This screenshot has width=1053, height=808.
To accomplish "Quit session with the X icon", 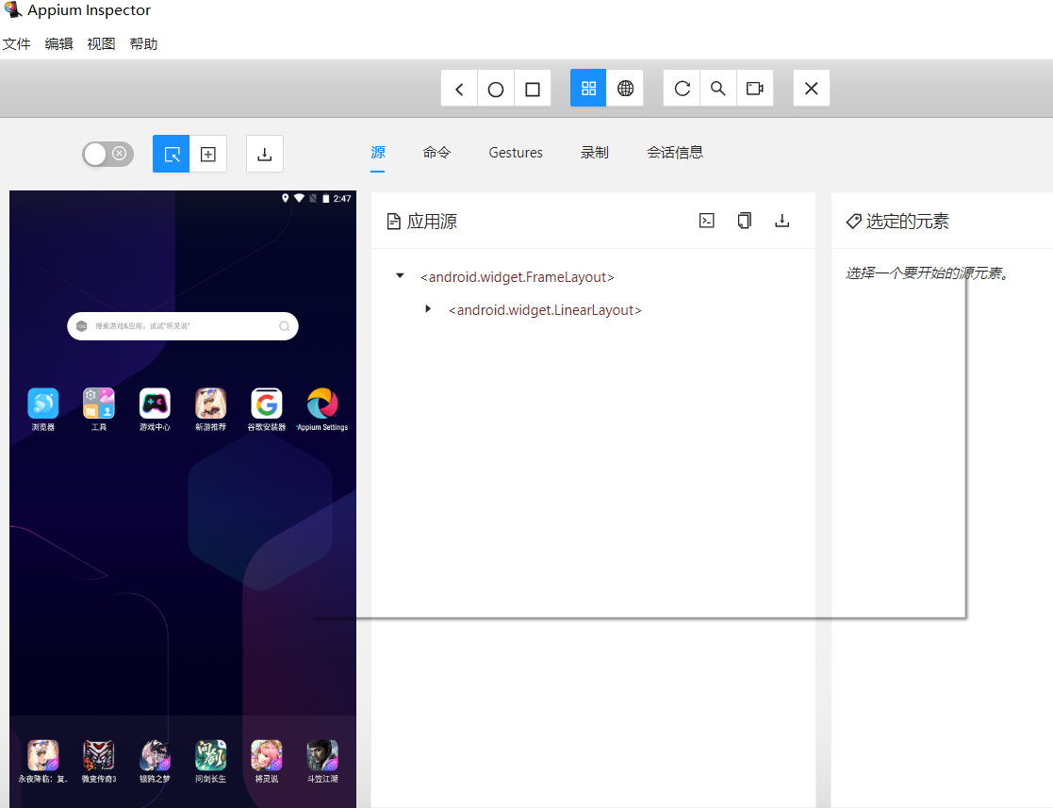I will (x=812, y=89).
